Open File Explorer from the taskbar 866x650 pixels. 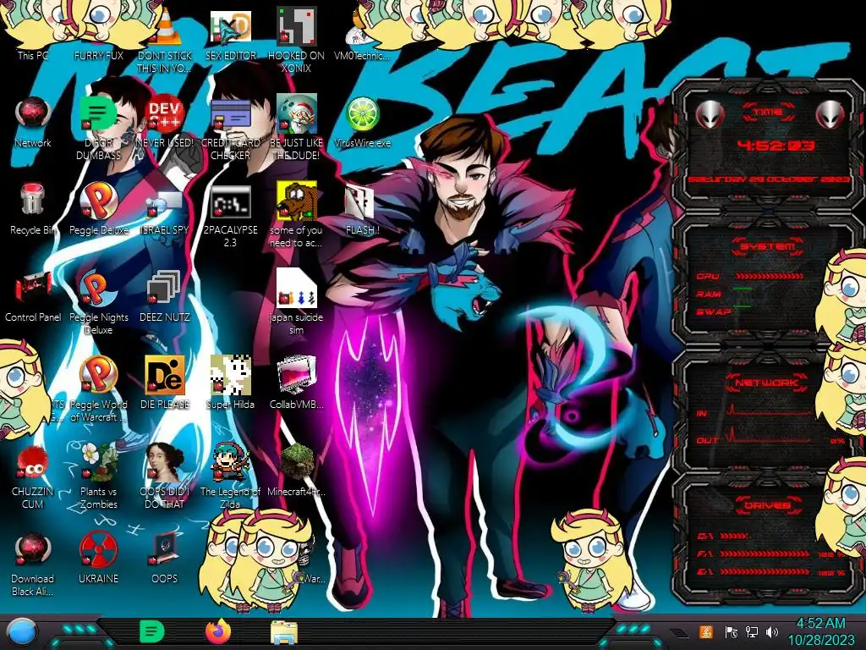pos(284,632)
